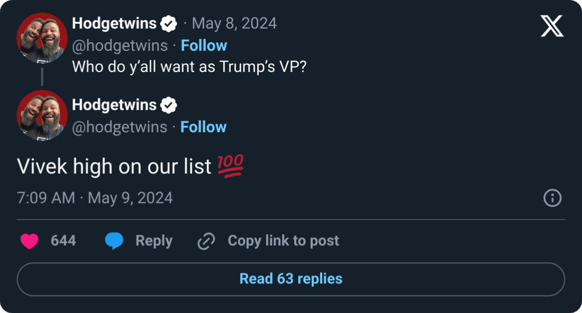Open second Hodgetwins profile avatar

coord(42,115)
